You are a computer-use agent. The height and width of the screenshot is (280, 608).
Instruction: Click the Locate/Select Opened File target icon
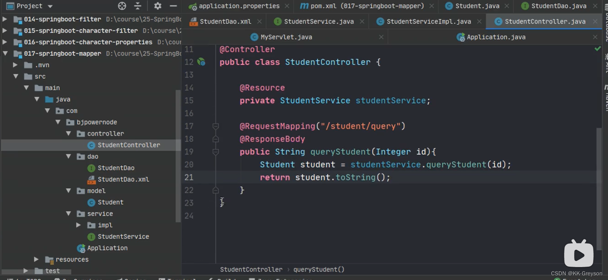(x=122, y=6)
